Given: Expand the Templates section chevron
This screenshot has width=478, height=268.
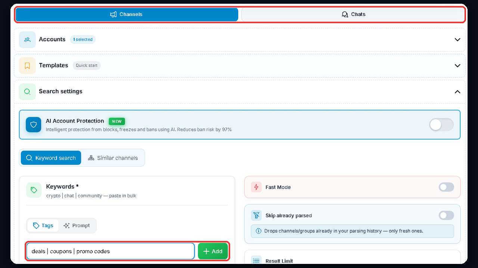Looking at the screenshot, I should [x=457, y=66].
